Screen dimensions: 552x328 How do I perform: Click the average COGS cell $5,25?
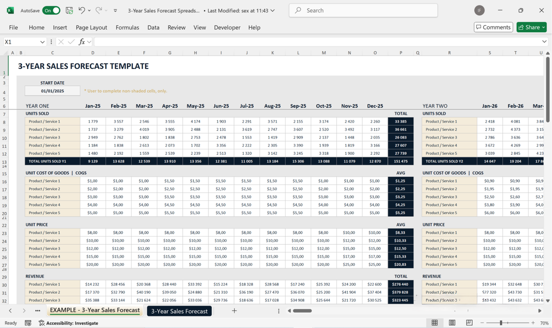coord(401,213)
